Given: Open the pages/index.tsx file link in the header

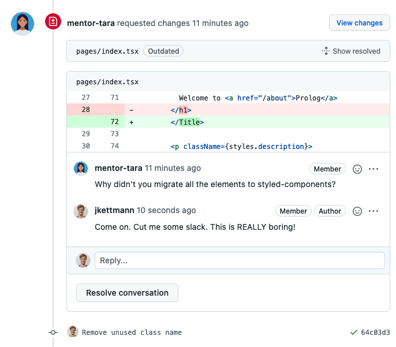Looking at the screenshot, I should [x=107, y=51].
